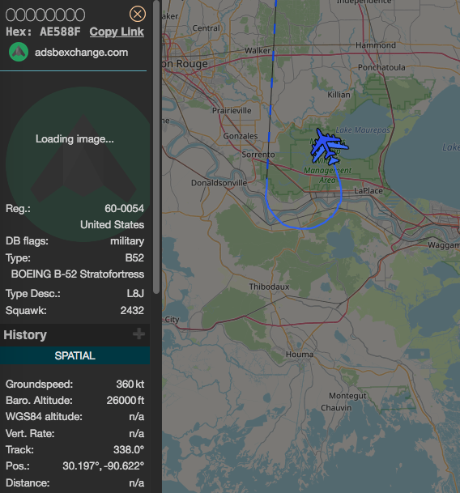This screenshot has height=493, width=460.
Task: Click the Lake Maurepas map label
Action: pos(363,130)
